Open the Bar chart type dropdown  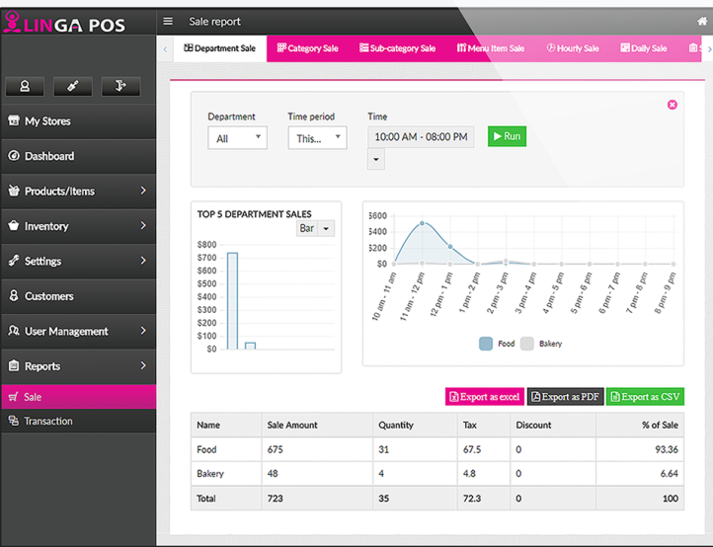(x=315, y=228)
